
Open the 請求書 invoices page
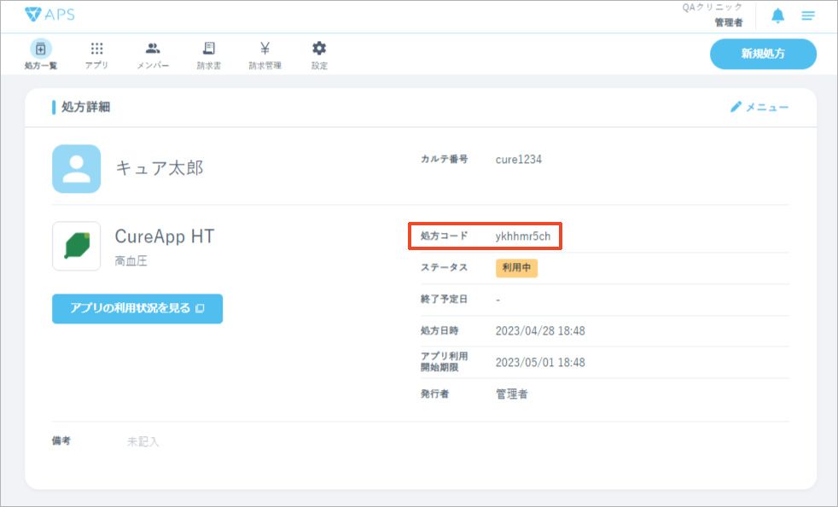coord(209,55)
